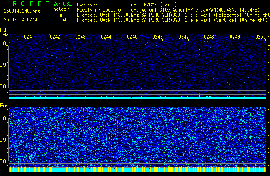270x176 pixels.
Task: Click time marker 0247
Action: pyautogui.click(x=184, y=37)
